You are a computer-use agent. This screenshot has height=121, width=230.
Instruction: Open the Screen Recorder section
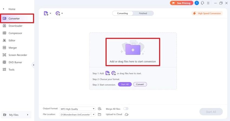click(18, 55)
